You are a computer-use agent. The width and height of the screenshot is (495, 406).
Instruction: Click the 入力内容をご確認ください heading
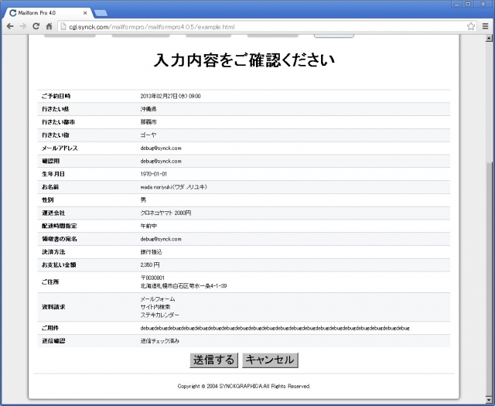pos(244,60)
